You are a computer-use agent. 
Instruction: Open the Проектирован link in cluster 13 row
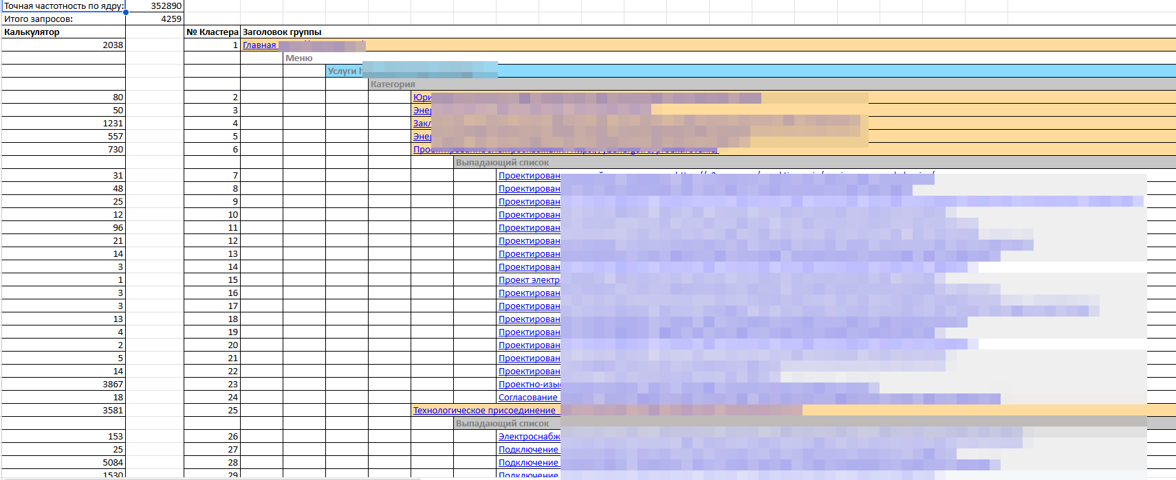530,254
